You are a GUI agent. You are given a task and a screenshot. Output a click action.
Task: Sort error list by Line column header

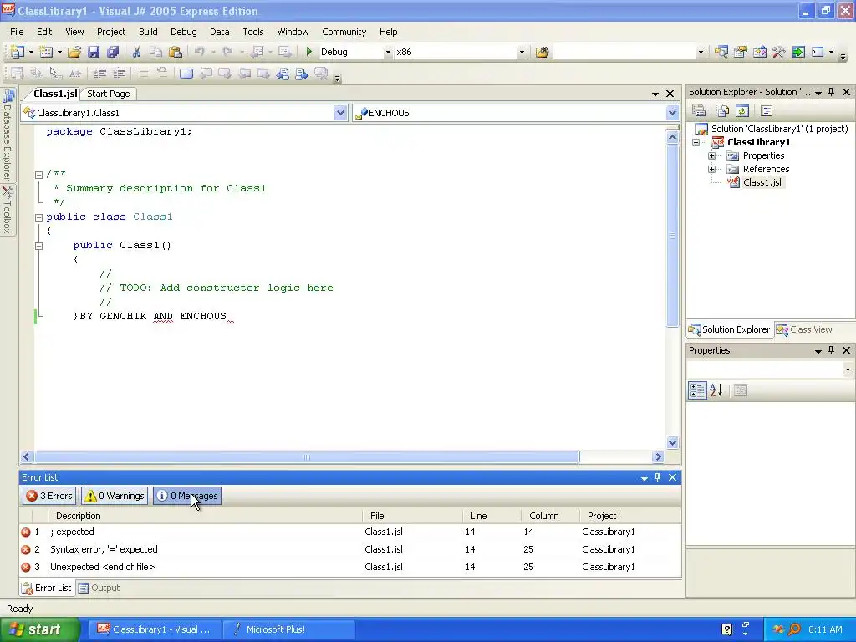[492, 516]
